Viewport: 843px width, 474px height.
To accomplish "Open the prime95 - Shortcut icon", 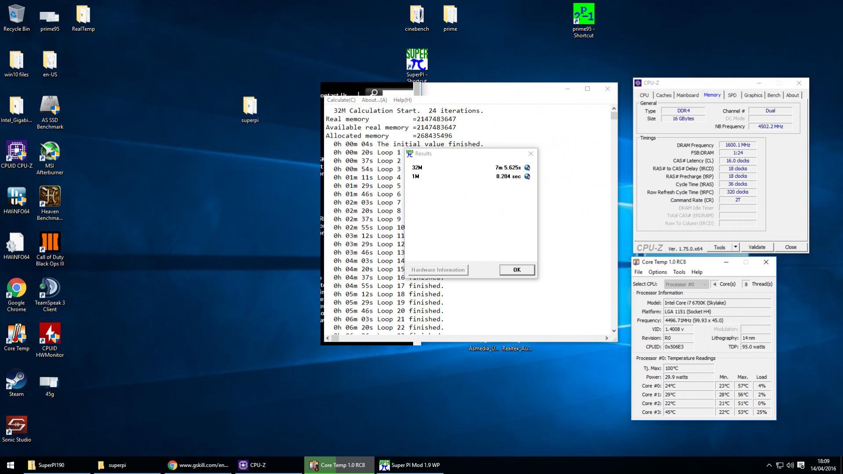I will tap(583, 21).
